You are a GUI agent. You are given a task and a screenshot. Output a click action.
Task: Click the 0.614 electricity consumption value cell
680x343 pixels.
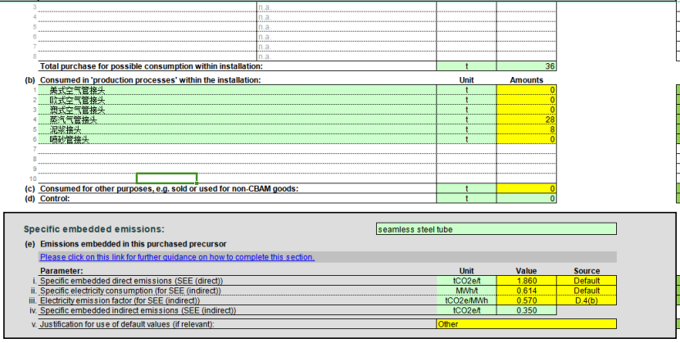526,291
